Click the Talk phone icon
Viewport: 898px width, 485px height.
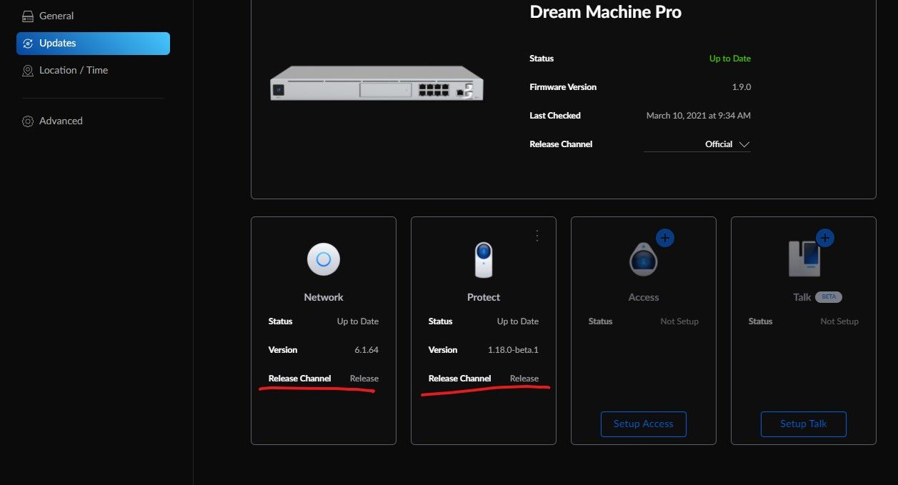click(804, 259)
